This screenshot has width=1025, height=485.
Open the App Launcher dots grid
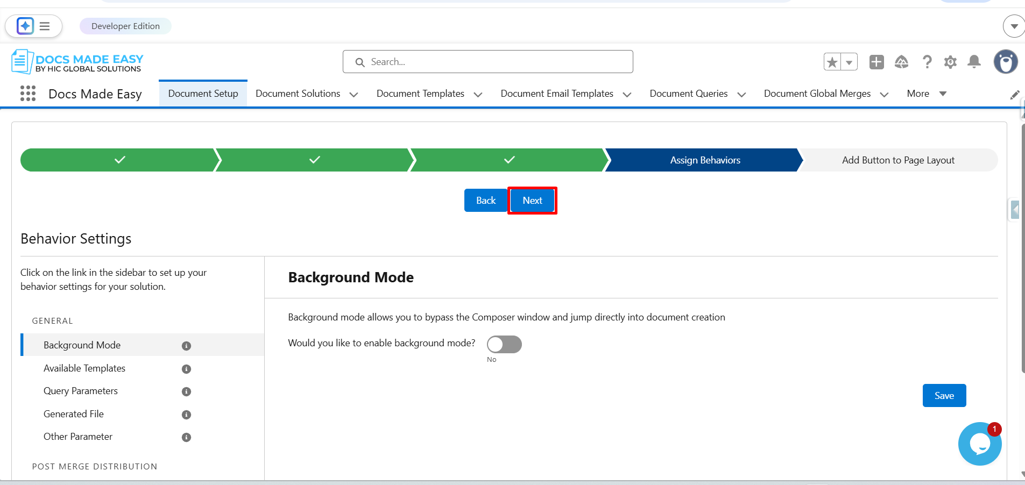(x=28, y=94)
